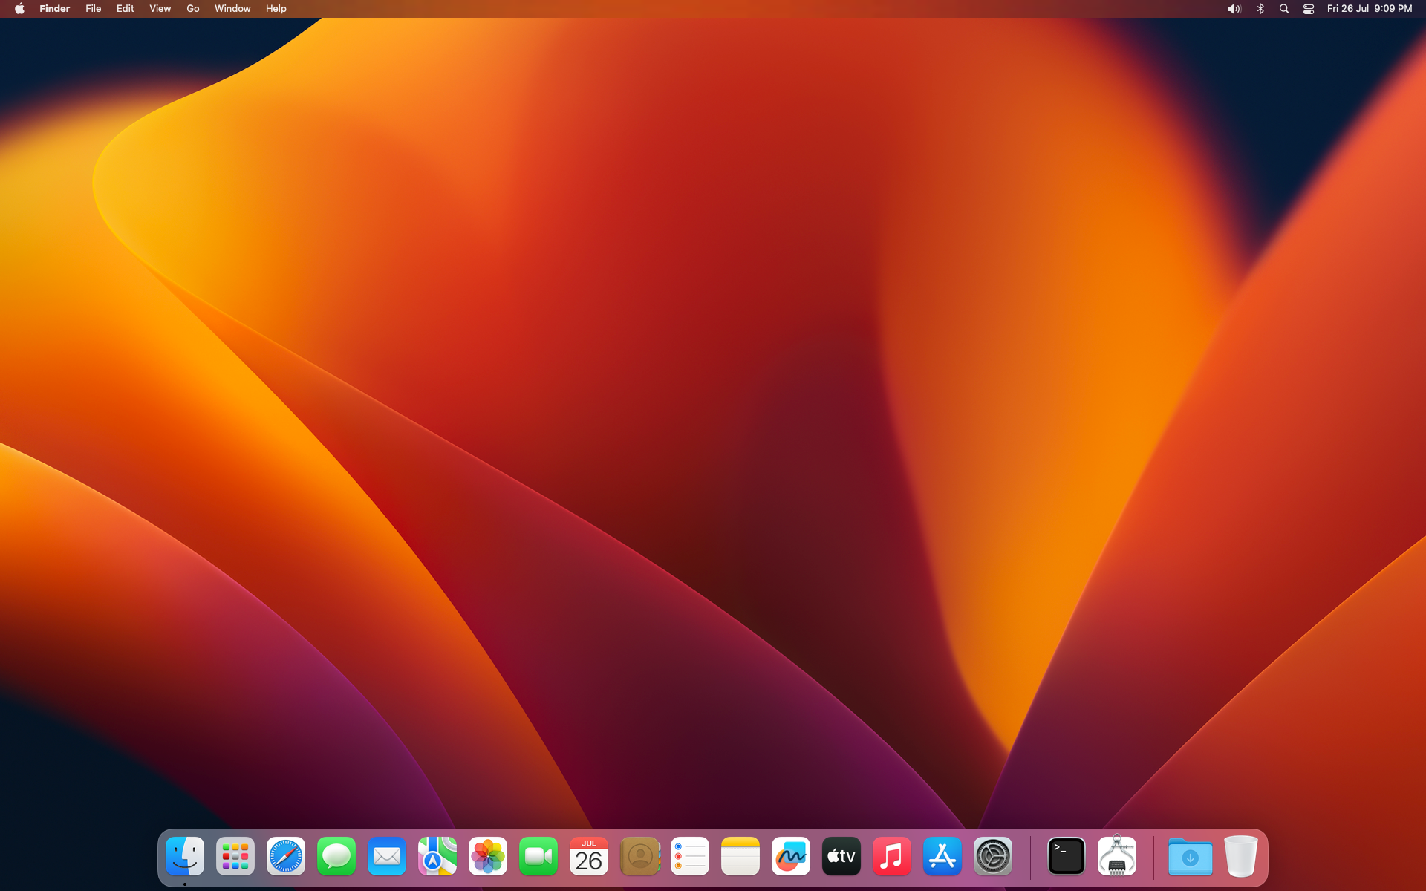The height and width of the screenshot is (891, 1426).
Task: Launch System Information chip icon
Action: click(x=1117, y=857)
